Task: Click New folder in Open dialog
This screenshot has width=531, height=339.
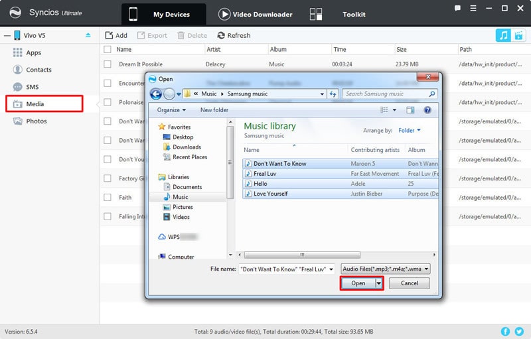Action: pos(214,110)
